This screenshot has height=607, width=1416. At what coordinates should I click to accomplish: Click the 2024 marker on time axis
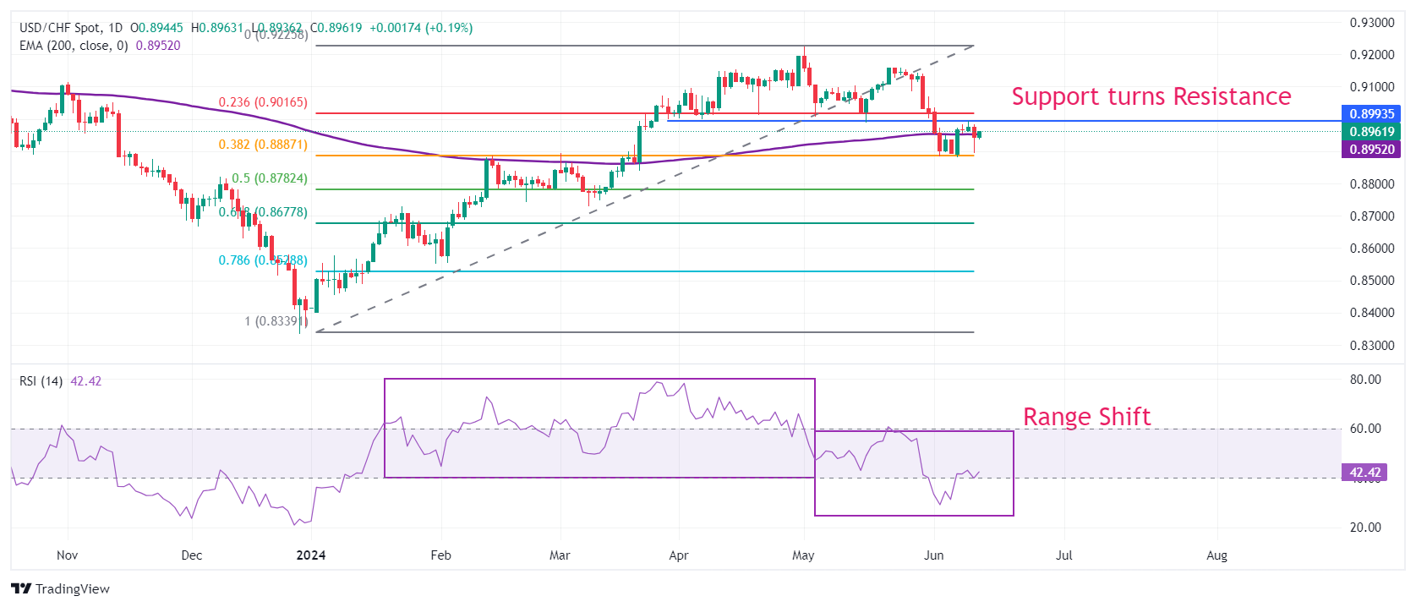(x=311, y=555)
